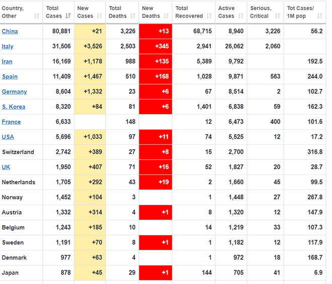Open the UK country link
This screenshot has height=284, width=332.
(6, 167)
